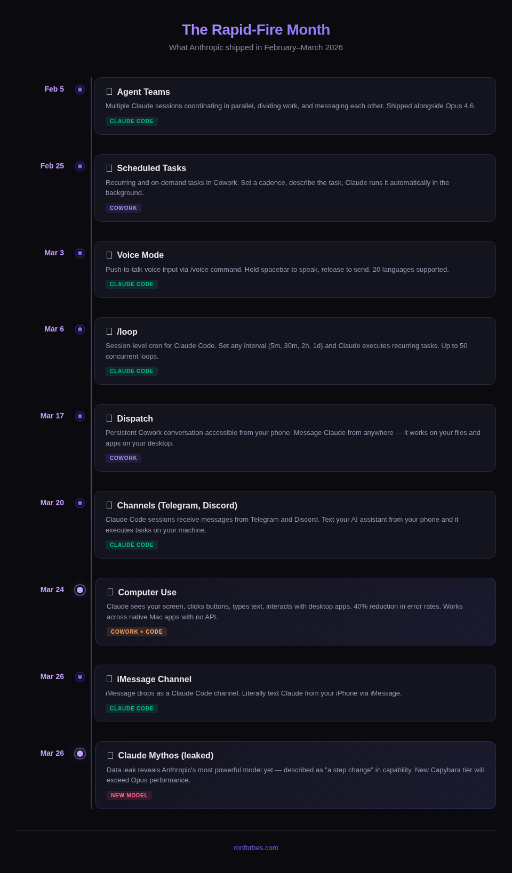Click the Cowork + Code orange tag
512x873 pixels.
tap(137, 632)
